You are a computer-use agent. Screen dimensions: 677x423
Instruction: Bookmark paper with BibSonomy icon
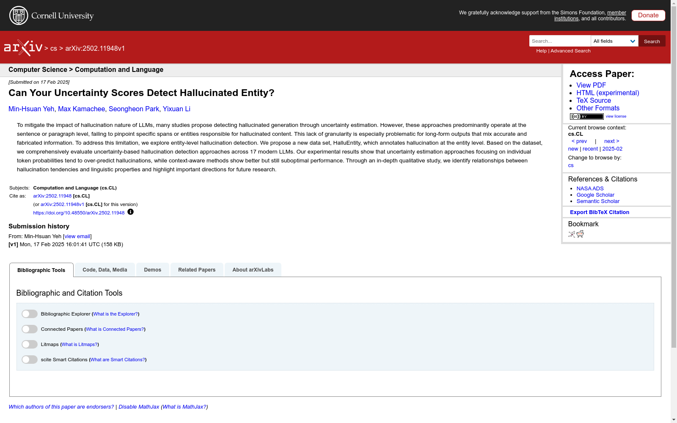click(572, 234)
